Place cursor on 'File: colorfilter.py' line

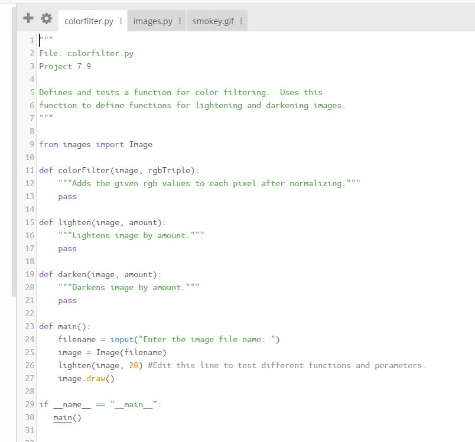click(x=86, y=53)
